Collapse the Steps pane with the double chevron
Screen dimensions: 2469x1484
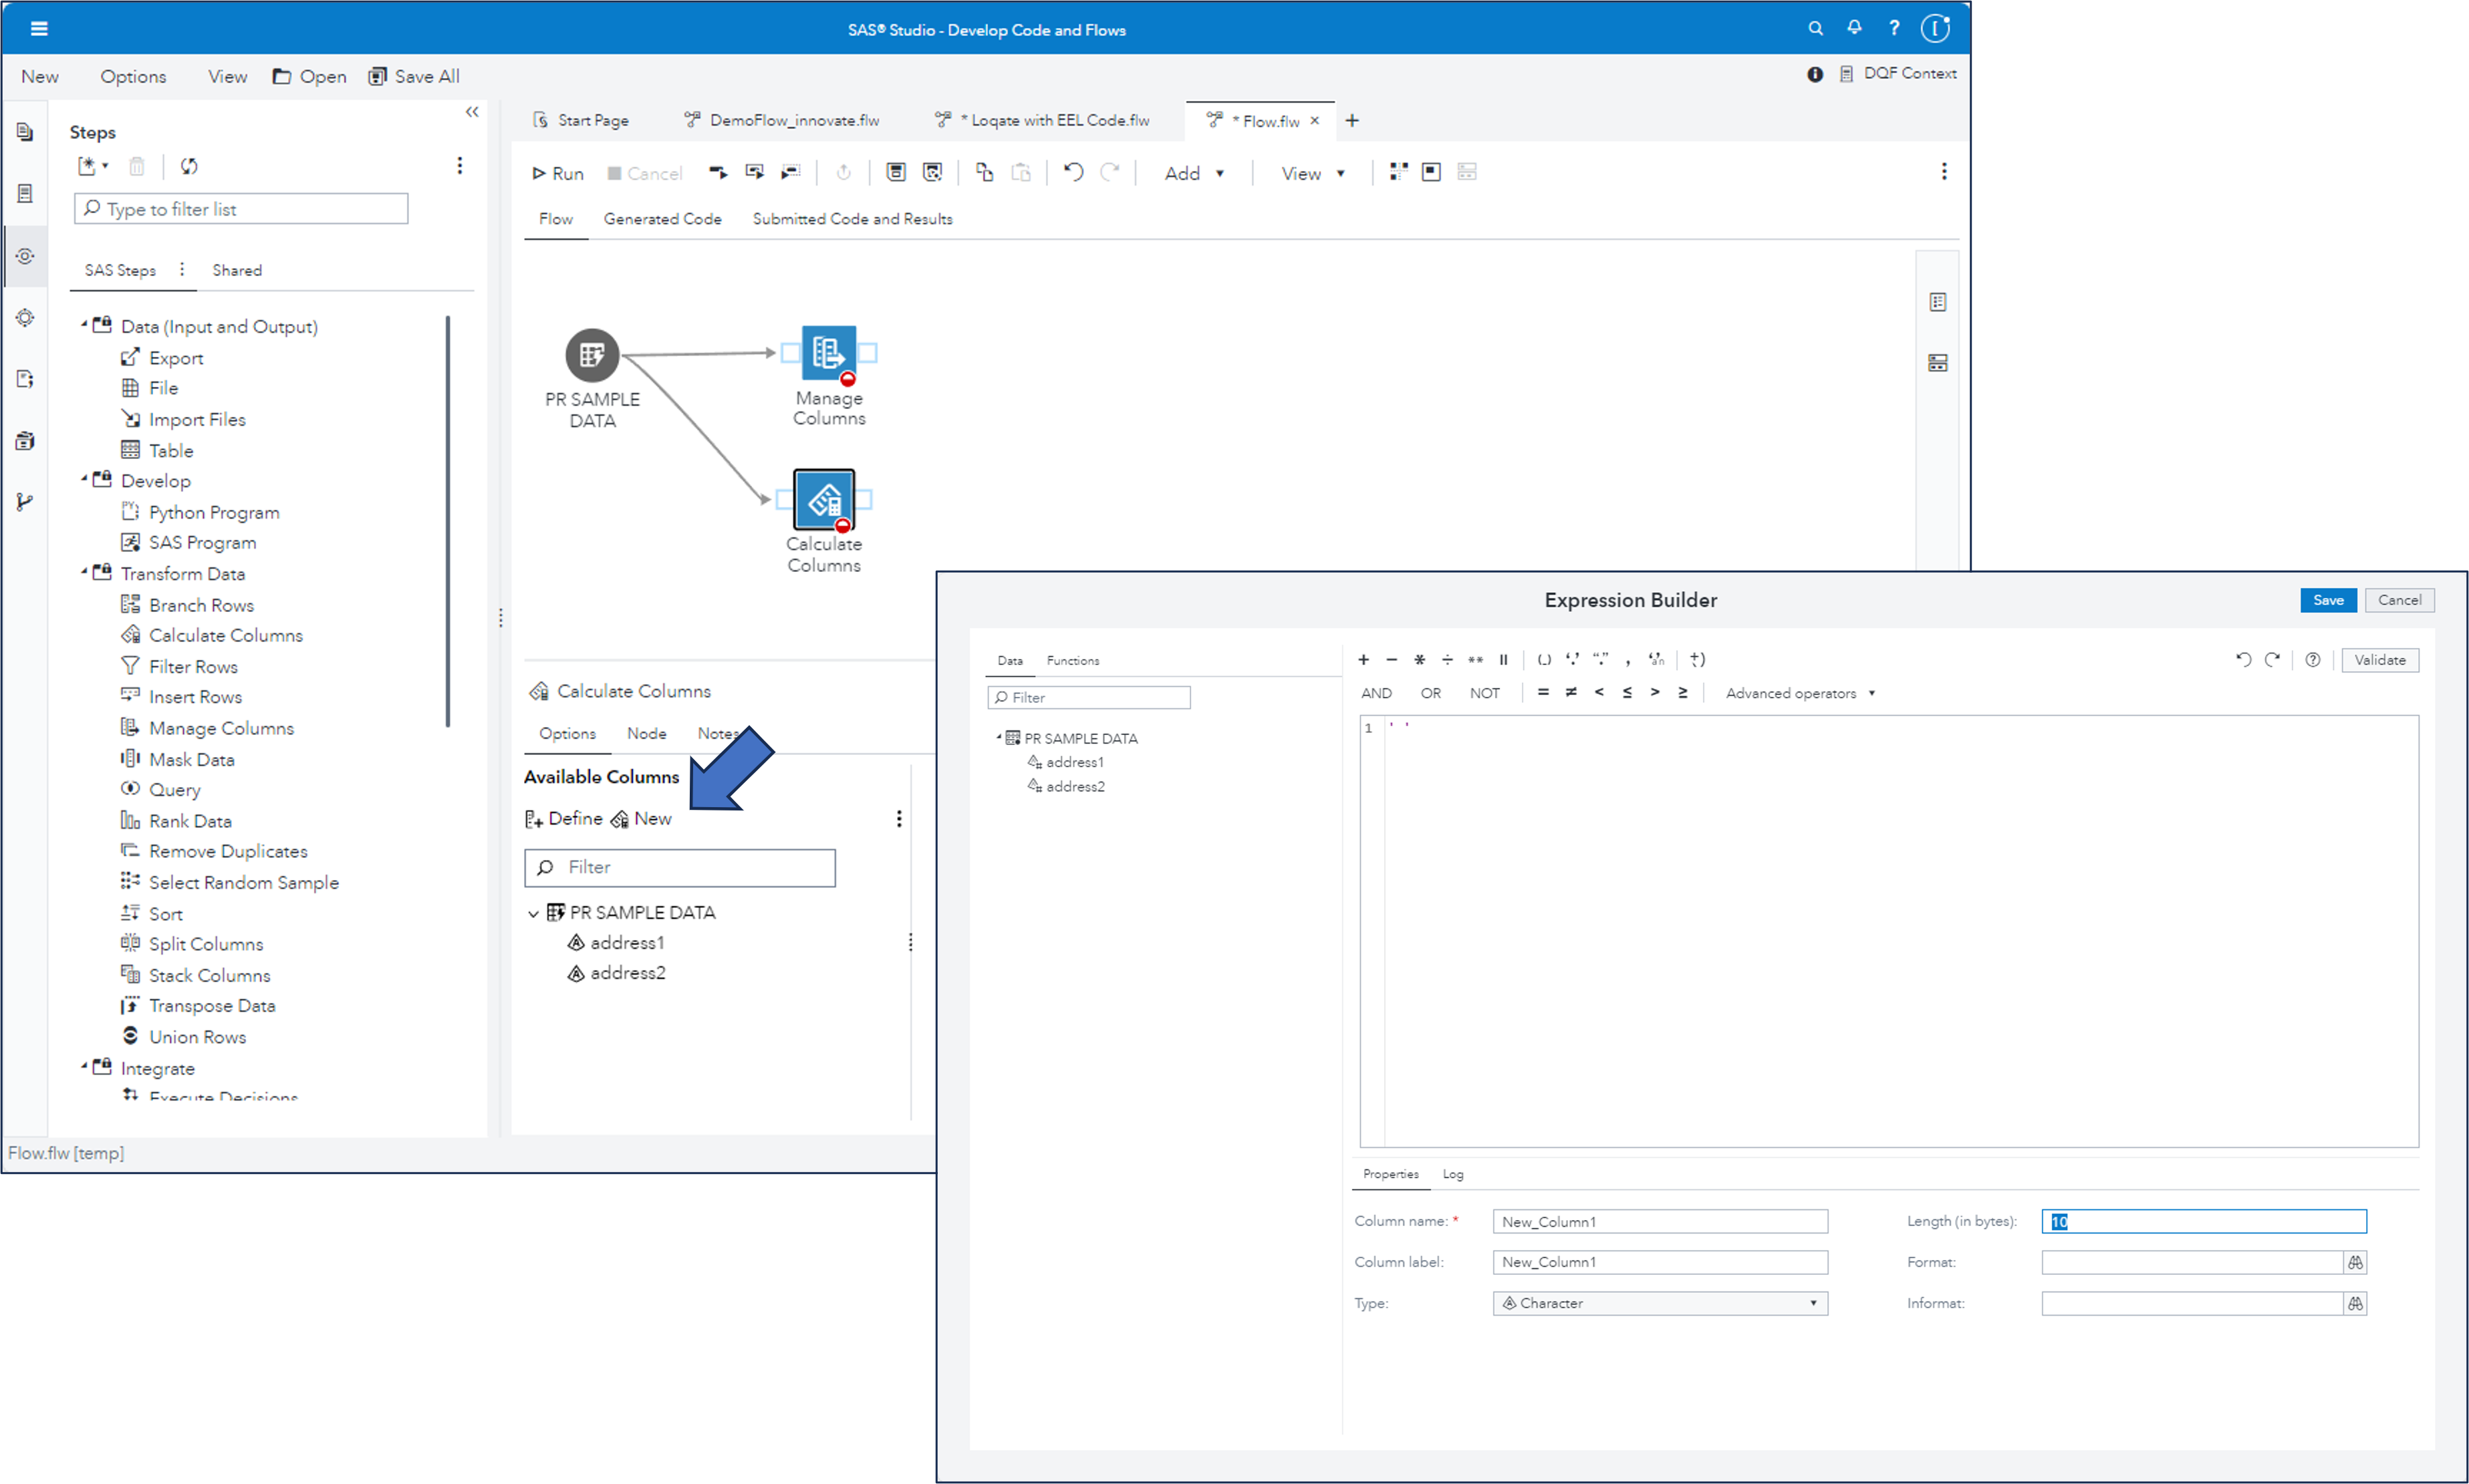[x=472, y=112]
